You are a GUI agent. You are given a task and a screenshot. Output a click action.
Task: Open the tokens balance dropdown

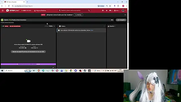coord(117,10)
